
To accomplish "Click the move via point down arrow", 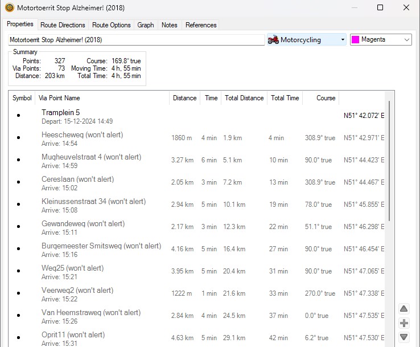I will [403, 337].
